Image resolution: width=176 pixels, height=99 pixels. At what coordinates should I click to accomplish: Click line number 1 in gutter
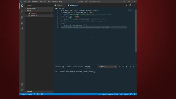57,10
